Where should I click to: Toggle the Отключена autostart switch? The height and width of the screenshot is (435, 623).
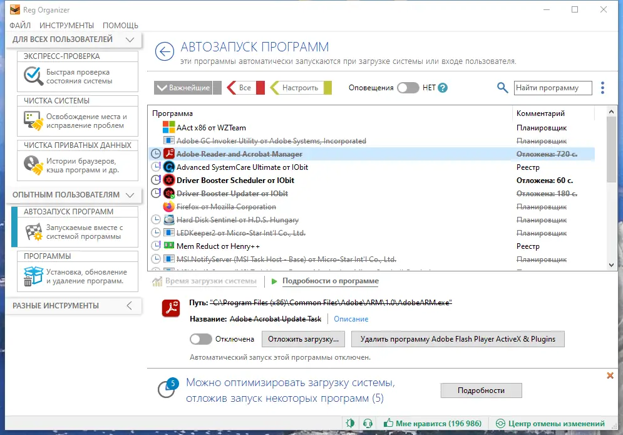(x=200, y=339)
